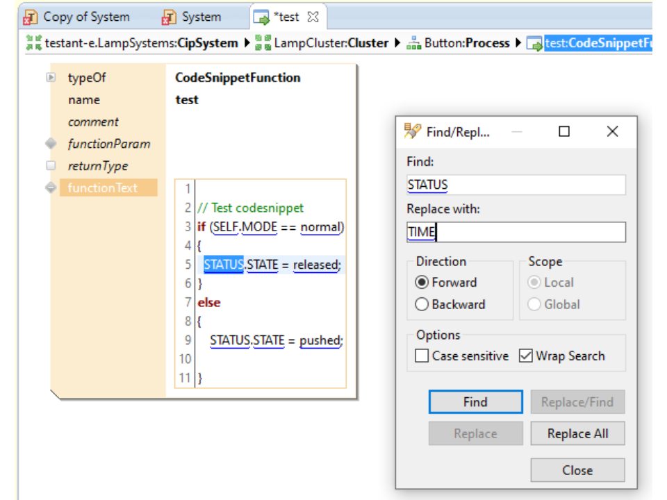Screen dimensions: 667x500
Task: Click the diamond icon beside functionParam
Action: [51, 144]
